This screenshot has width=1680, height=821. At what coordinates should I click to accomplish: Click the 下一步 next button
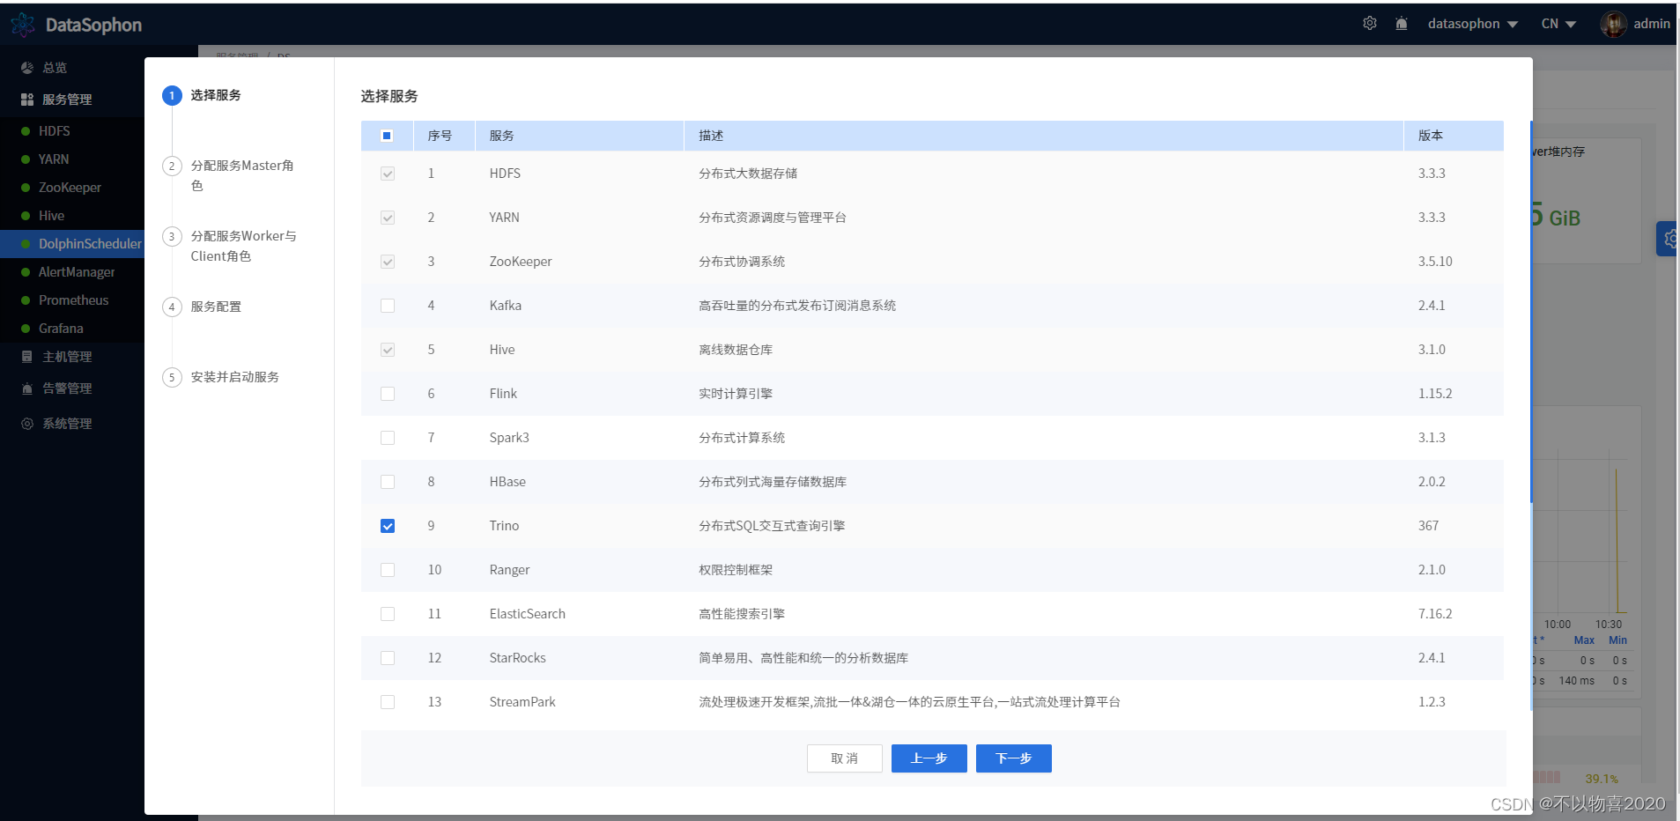coord(1013,758)
